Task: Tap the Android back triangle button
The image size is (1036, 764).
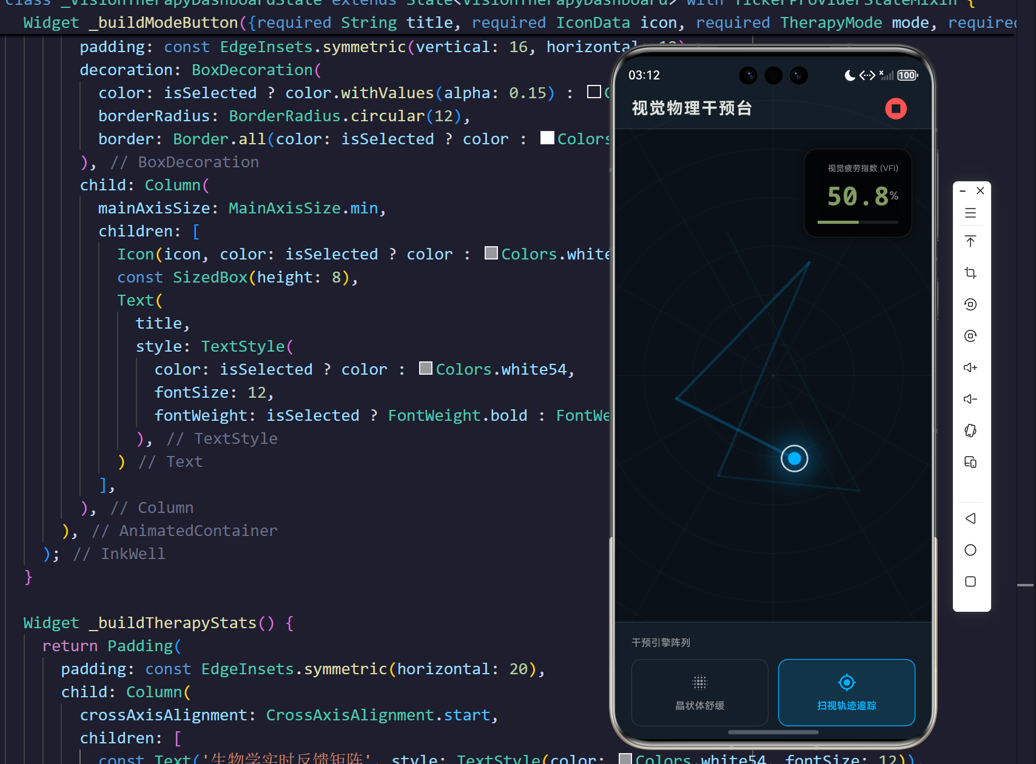Action: (x=970, y=518)
